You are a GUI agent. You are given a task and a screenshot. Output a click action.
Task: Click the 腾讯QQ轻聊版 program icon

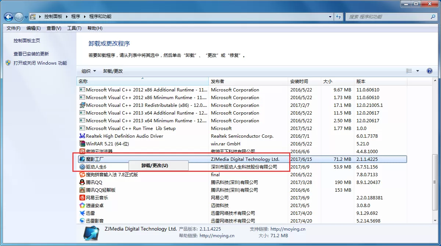82,190
